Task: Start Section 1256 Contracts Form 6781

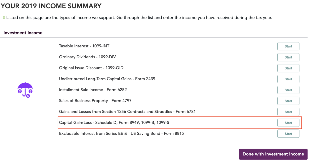Action: click(x=288, y=112)
